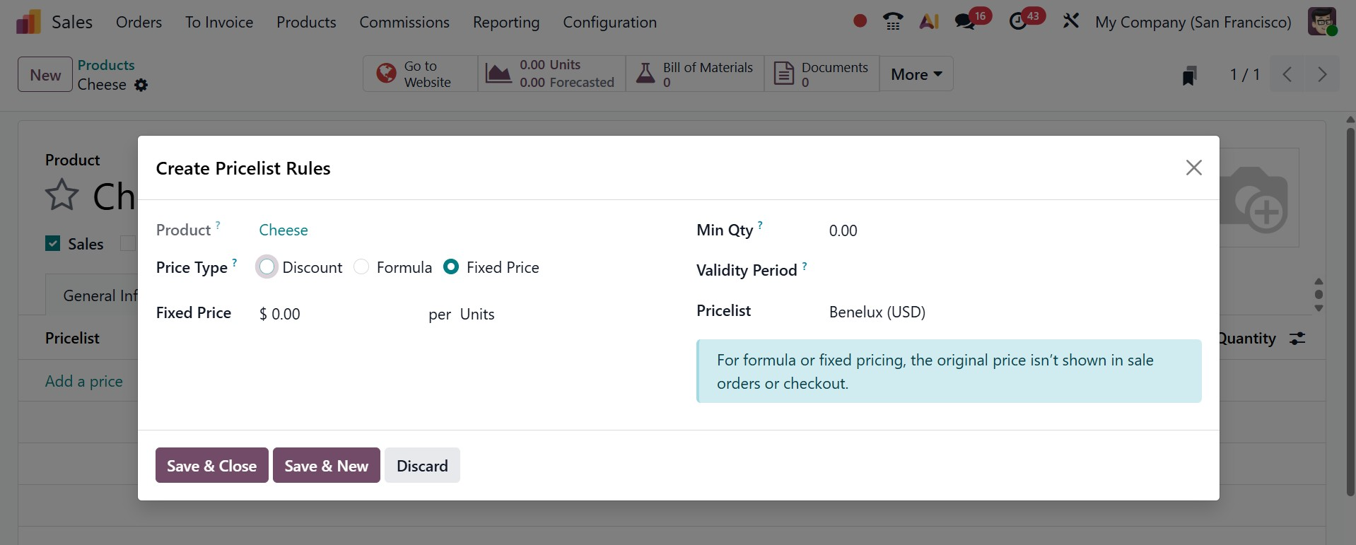1356x545 pixels.
Task: Open the Units unit-of-measure dropdown
Action: 477,314
